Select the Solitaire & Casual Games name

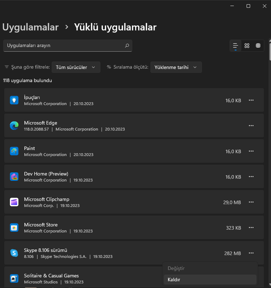(51, 276)
